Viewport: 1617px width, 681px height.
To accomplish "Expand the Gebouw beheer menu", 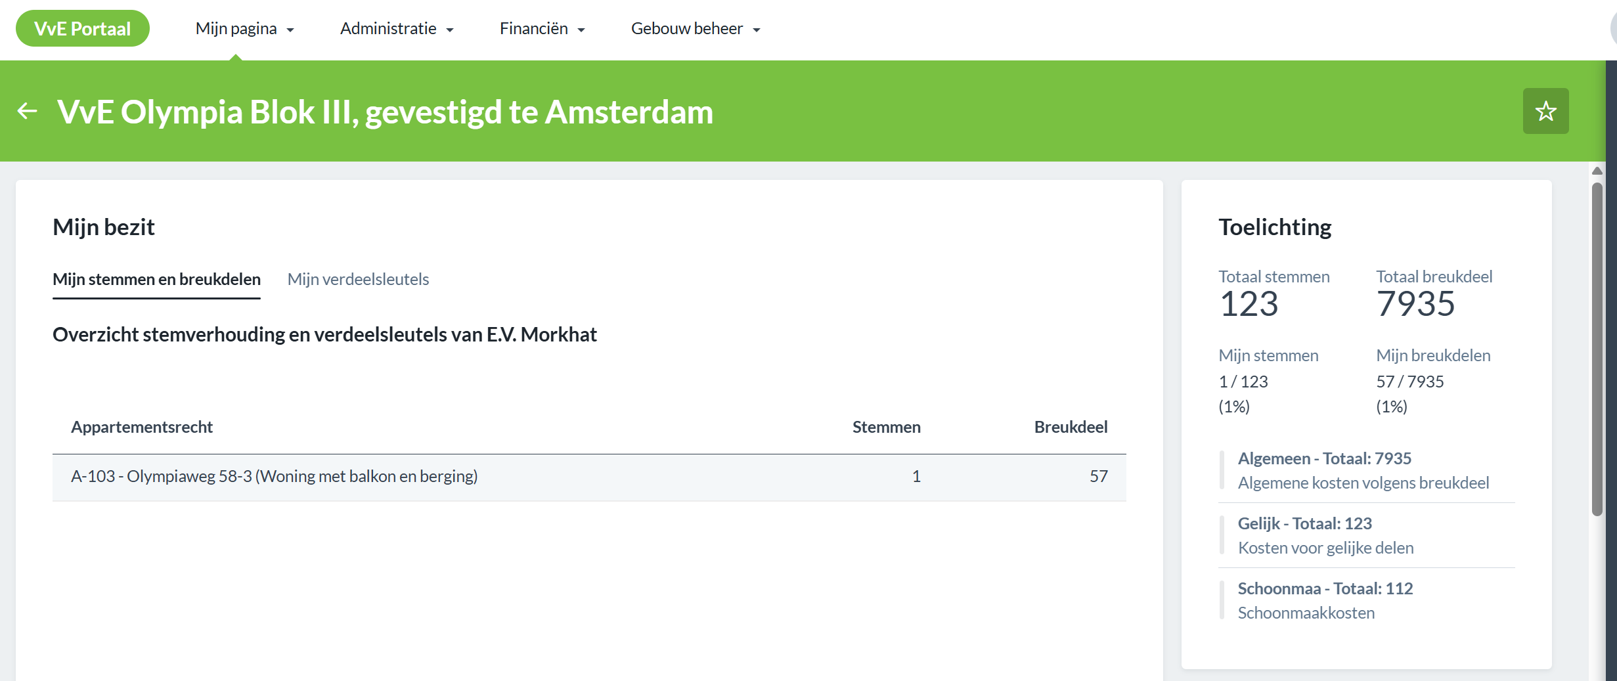I will (x=695, y=29).
